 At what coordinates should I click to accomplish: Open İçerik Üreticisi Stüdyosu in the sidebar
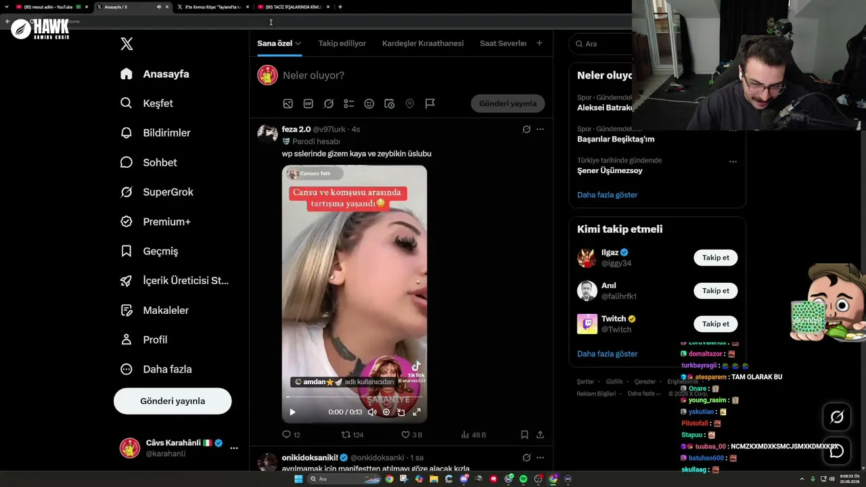[175, 281]
